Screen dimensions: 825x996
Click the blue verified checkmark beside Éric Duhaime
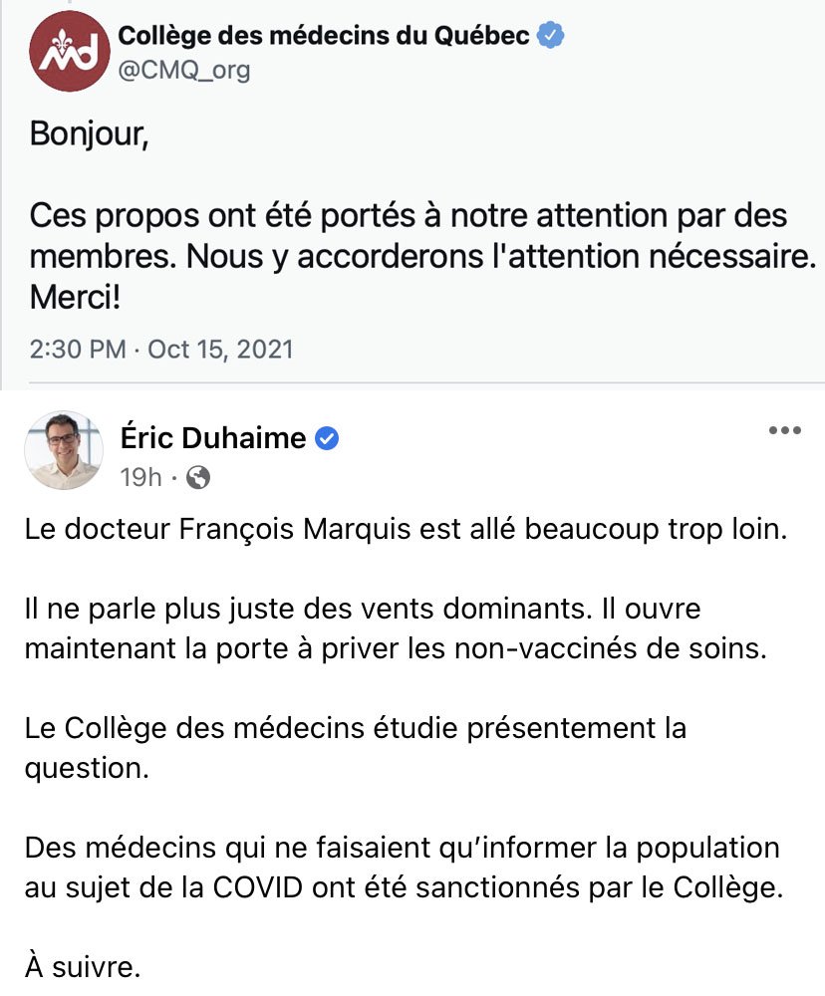(x=327, y=438)
